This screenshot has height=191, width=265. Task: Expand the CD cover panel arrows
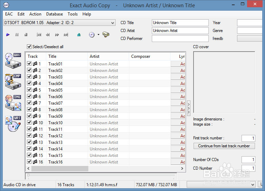tap(189, 108)
